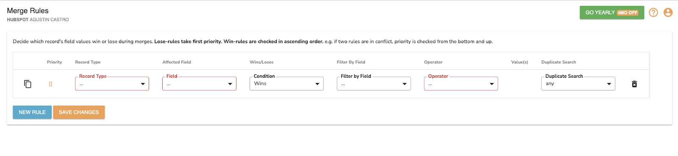Delete the rule with trash icon
Viewport: 678px width, 156px height.
pos(634,84)
